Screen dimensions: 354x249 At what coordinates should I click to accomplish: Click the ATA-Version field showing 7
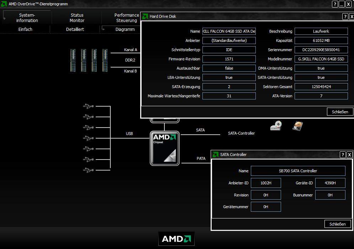[x=321, y=96]
